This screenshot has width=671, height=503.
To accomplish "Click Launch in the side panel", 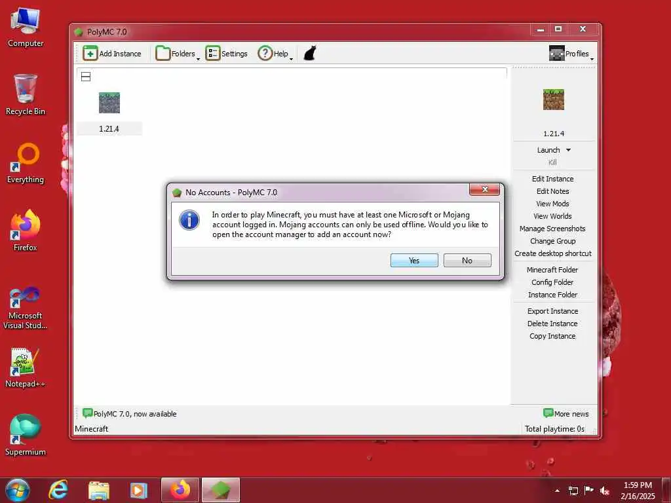I will pos(548,150).
